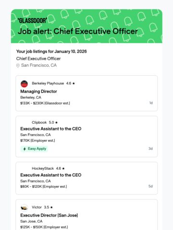The width and height of the screenshot is (173, 230).
Task: Click the Easy Apply badge
Action: pyautogui.click(x=34, y=149)
